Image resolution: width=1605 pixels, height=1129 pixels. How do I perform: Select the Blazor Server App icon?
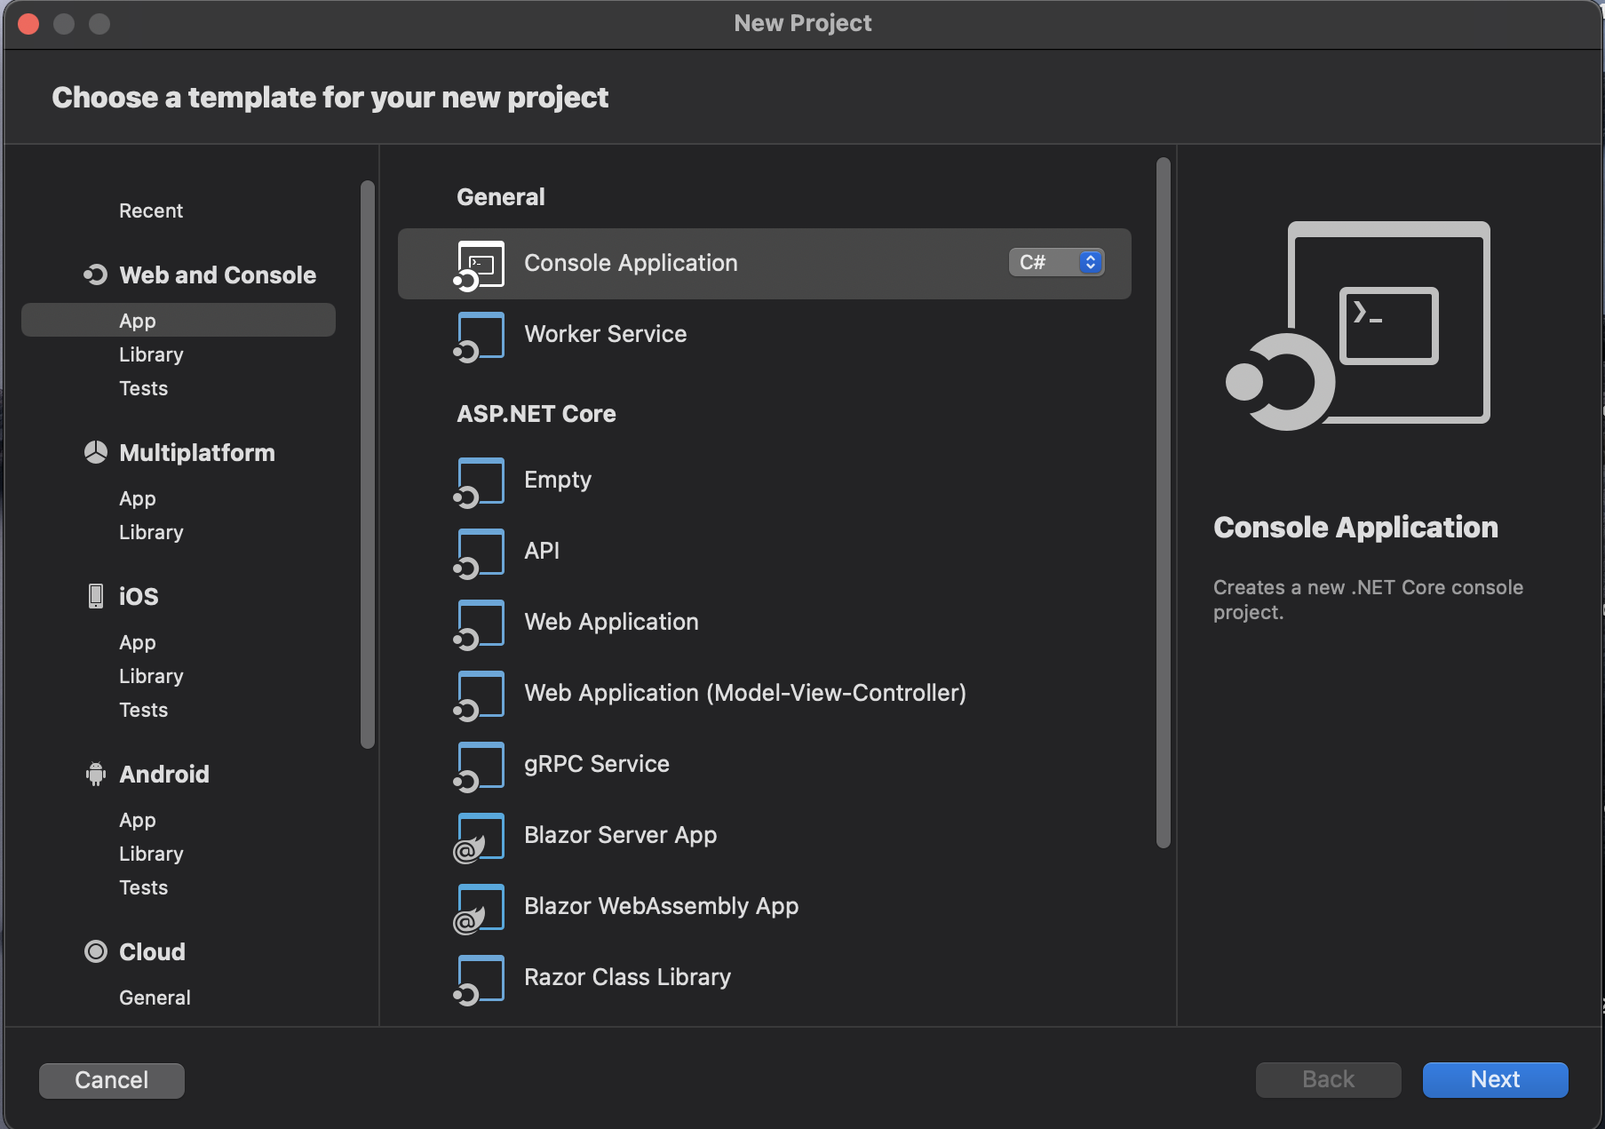click(479, 837)
